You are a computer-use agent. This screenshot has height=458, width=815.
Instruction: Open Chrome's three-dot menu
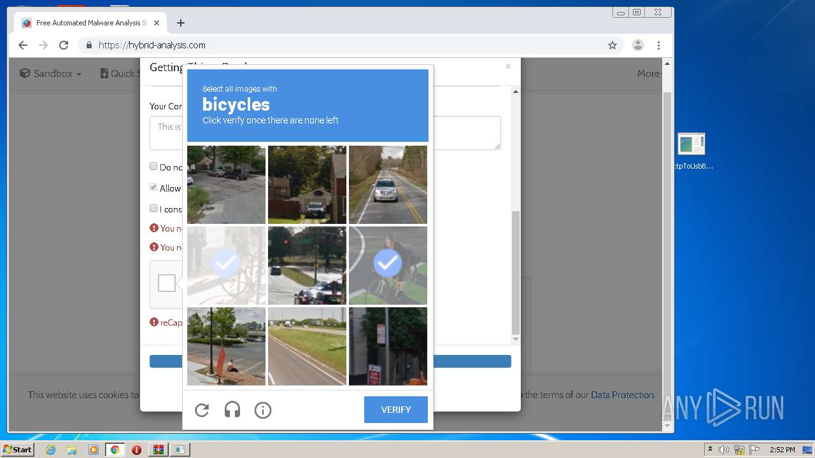click(658, 45)
